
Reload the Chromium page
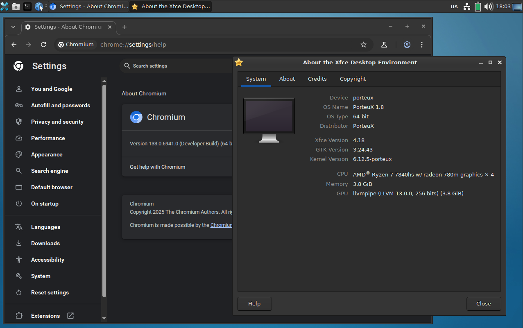(43, 45)
